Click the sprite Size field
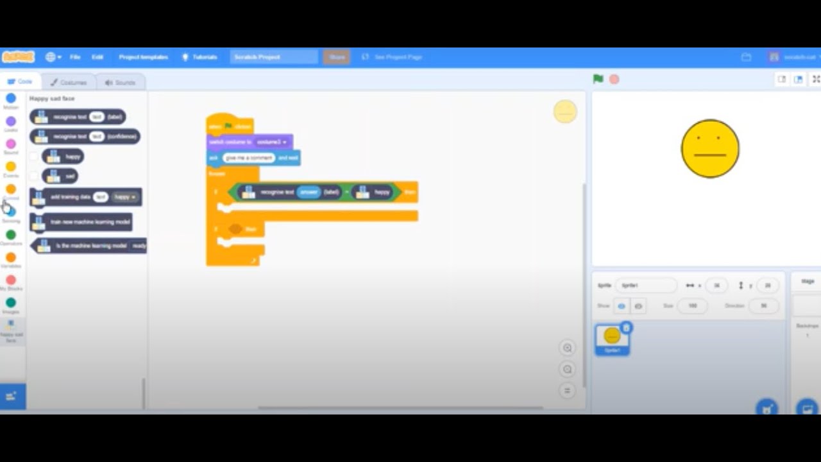821x462 pixels. pos(693,306)
